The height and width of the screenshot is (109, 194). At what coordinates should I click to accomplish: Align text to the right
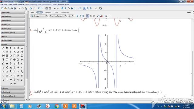[94, 16]
